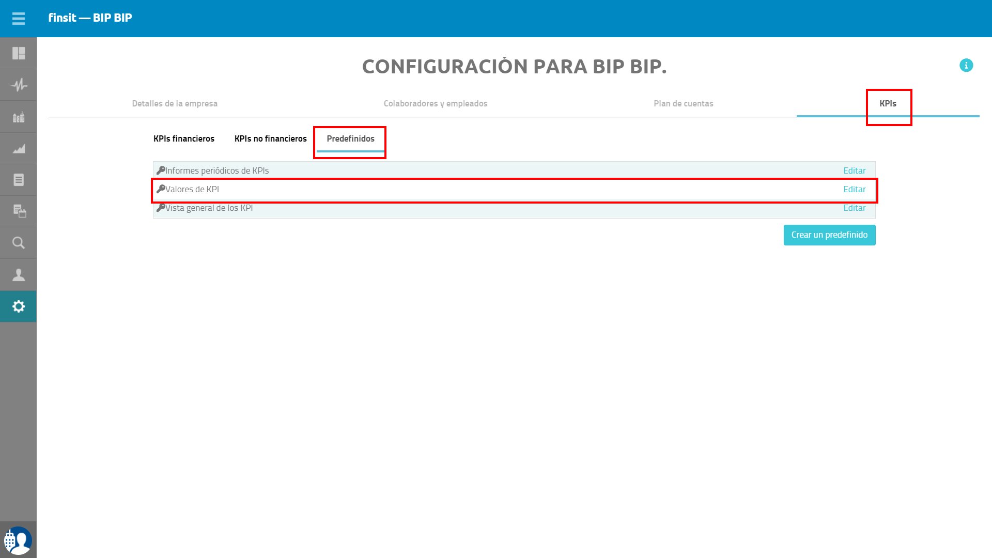The width and height of the screenshot is (992, 558).
Task: Click the key icon beside Informes periódicos
Action: (161, 170)
